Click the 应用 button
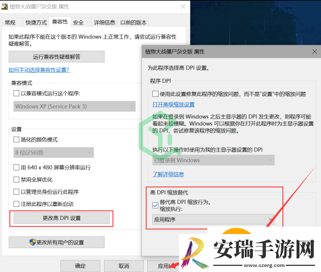 pos(163,266)
